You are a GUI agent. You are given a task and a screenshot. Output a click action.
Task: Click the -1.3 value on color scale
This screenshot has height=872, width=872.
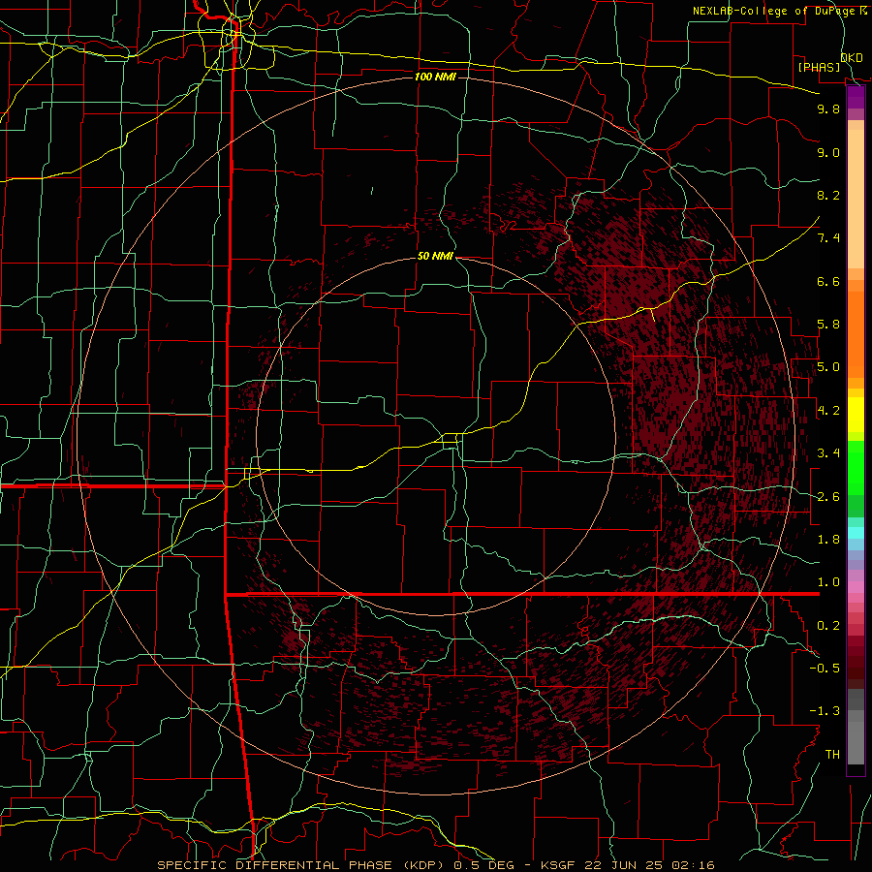coord(824,711)
